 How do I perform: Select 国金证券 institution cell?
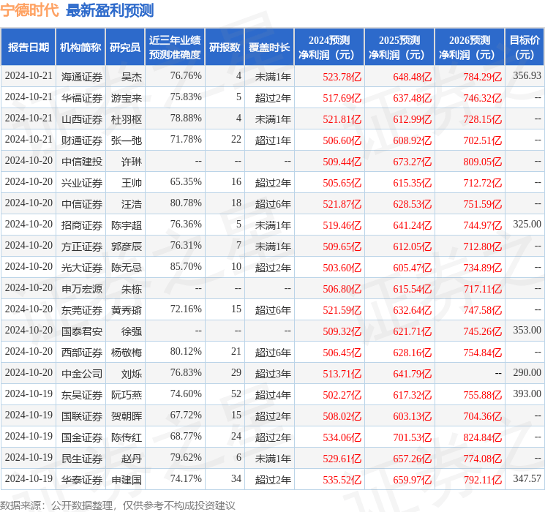[x=82, y=437]
